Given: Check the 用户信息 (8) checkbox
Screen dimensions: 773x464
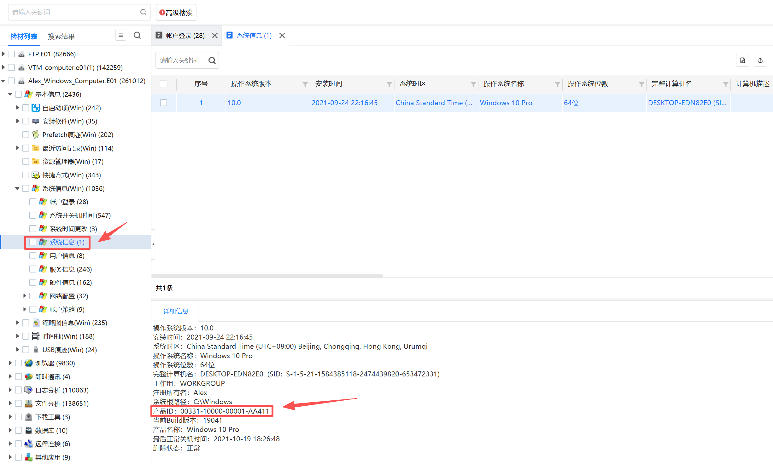Looking at the screenshot, I should click(33, 255).
